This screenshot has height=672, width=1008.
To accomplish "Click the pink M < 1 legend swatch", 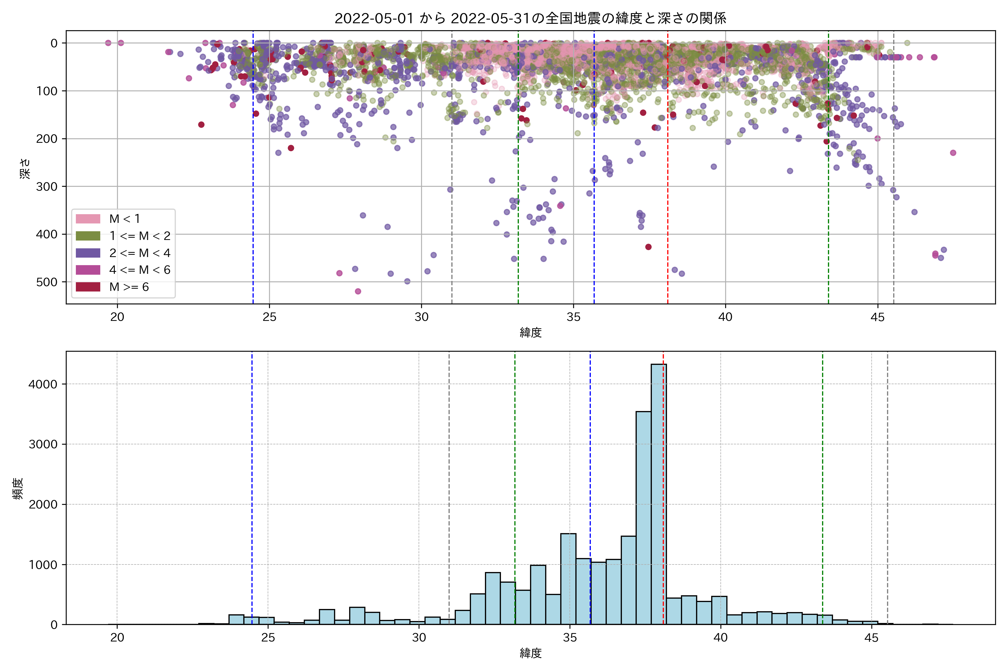I will [88, 219].
